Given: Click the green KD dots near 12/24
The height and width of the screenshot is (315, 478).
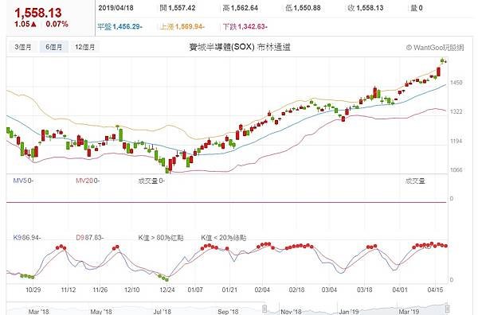Looking at the screenshot, I should tap(163, 278).
